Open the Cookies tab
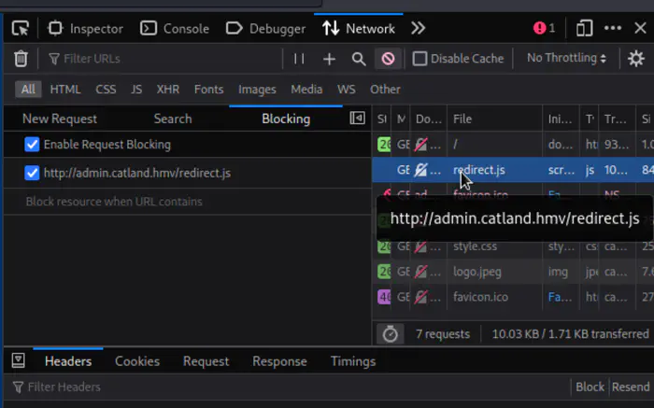The height and width of the screenshot is (408, 654). point(137,361)
